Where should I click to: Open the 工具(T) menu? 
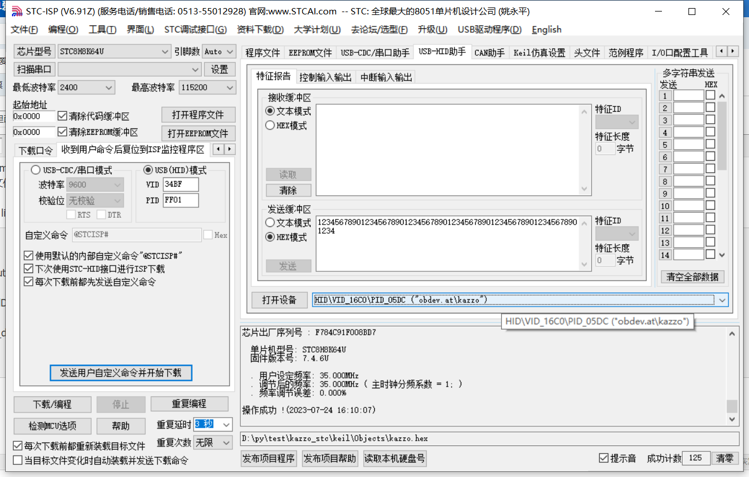(x=104, y=29)
